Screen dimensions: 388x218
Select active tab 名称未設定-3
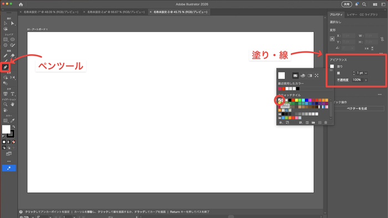(180, 12)
